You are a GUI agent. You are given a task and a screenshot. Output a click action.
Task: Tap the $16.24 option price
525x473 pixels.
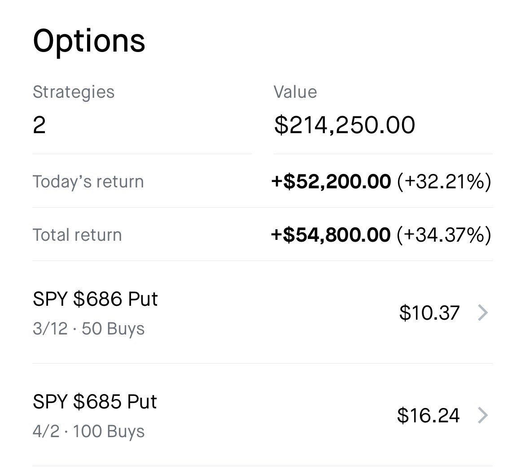point(428,416)
